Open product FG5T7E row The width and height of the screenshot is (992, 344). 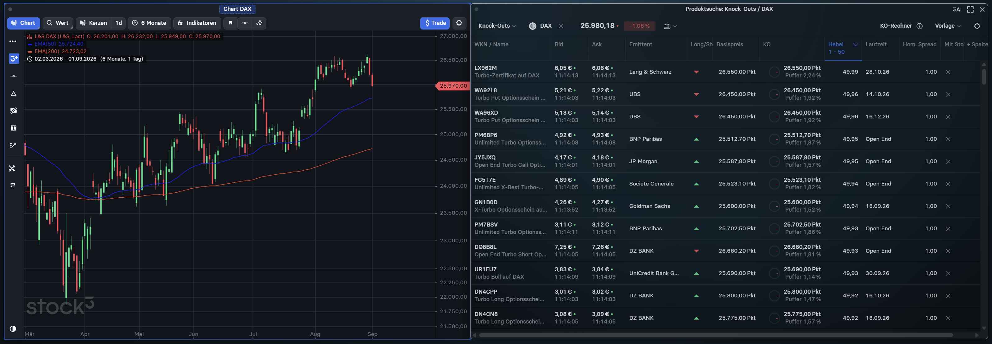pyautogui.click(x=726, y=184)
